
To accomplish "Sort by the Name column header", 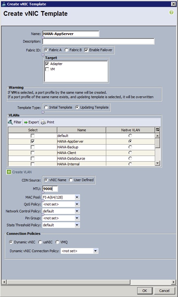I will point(81,130).
